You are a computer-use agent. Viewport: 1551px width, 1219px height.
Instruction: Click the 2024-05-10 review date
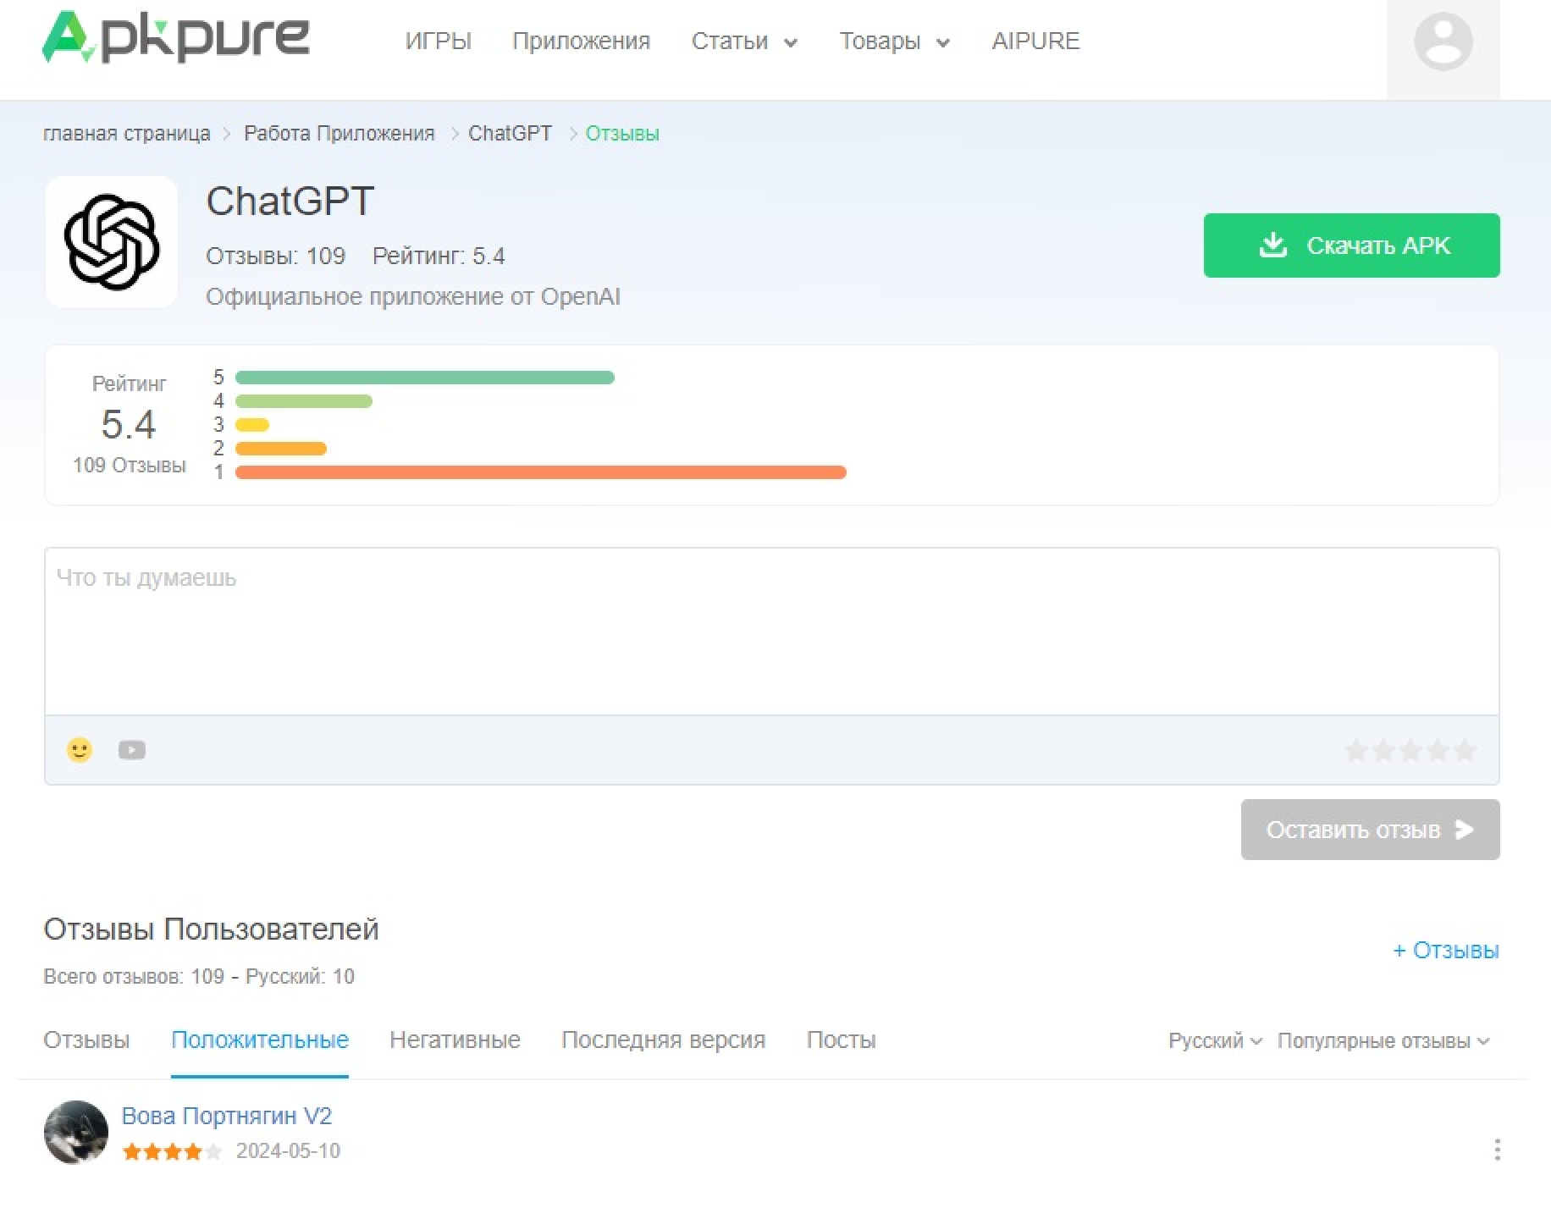[288, 1150]
